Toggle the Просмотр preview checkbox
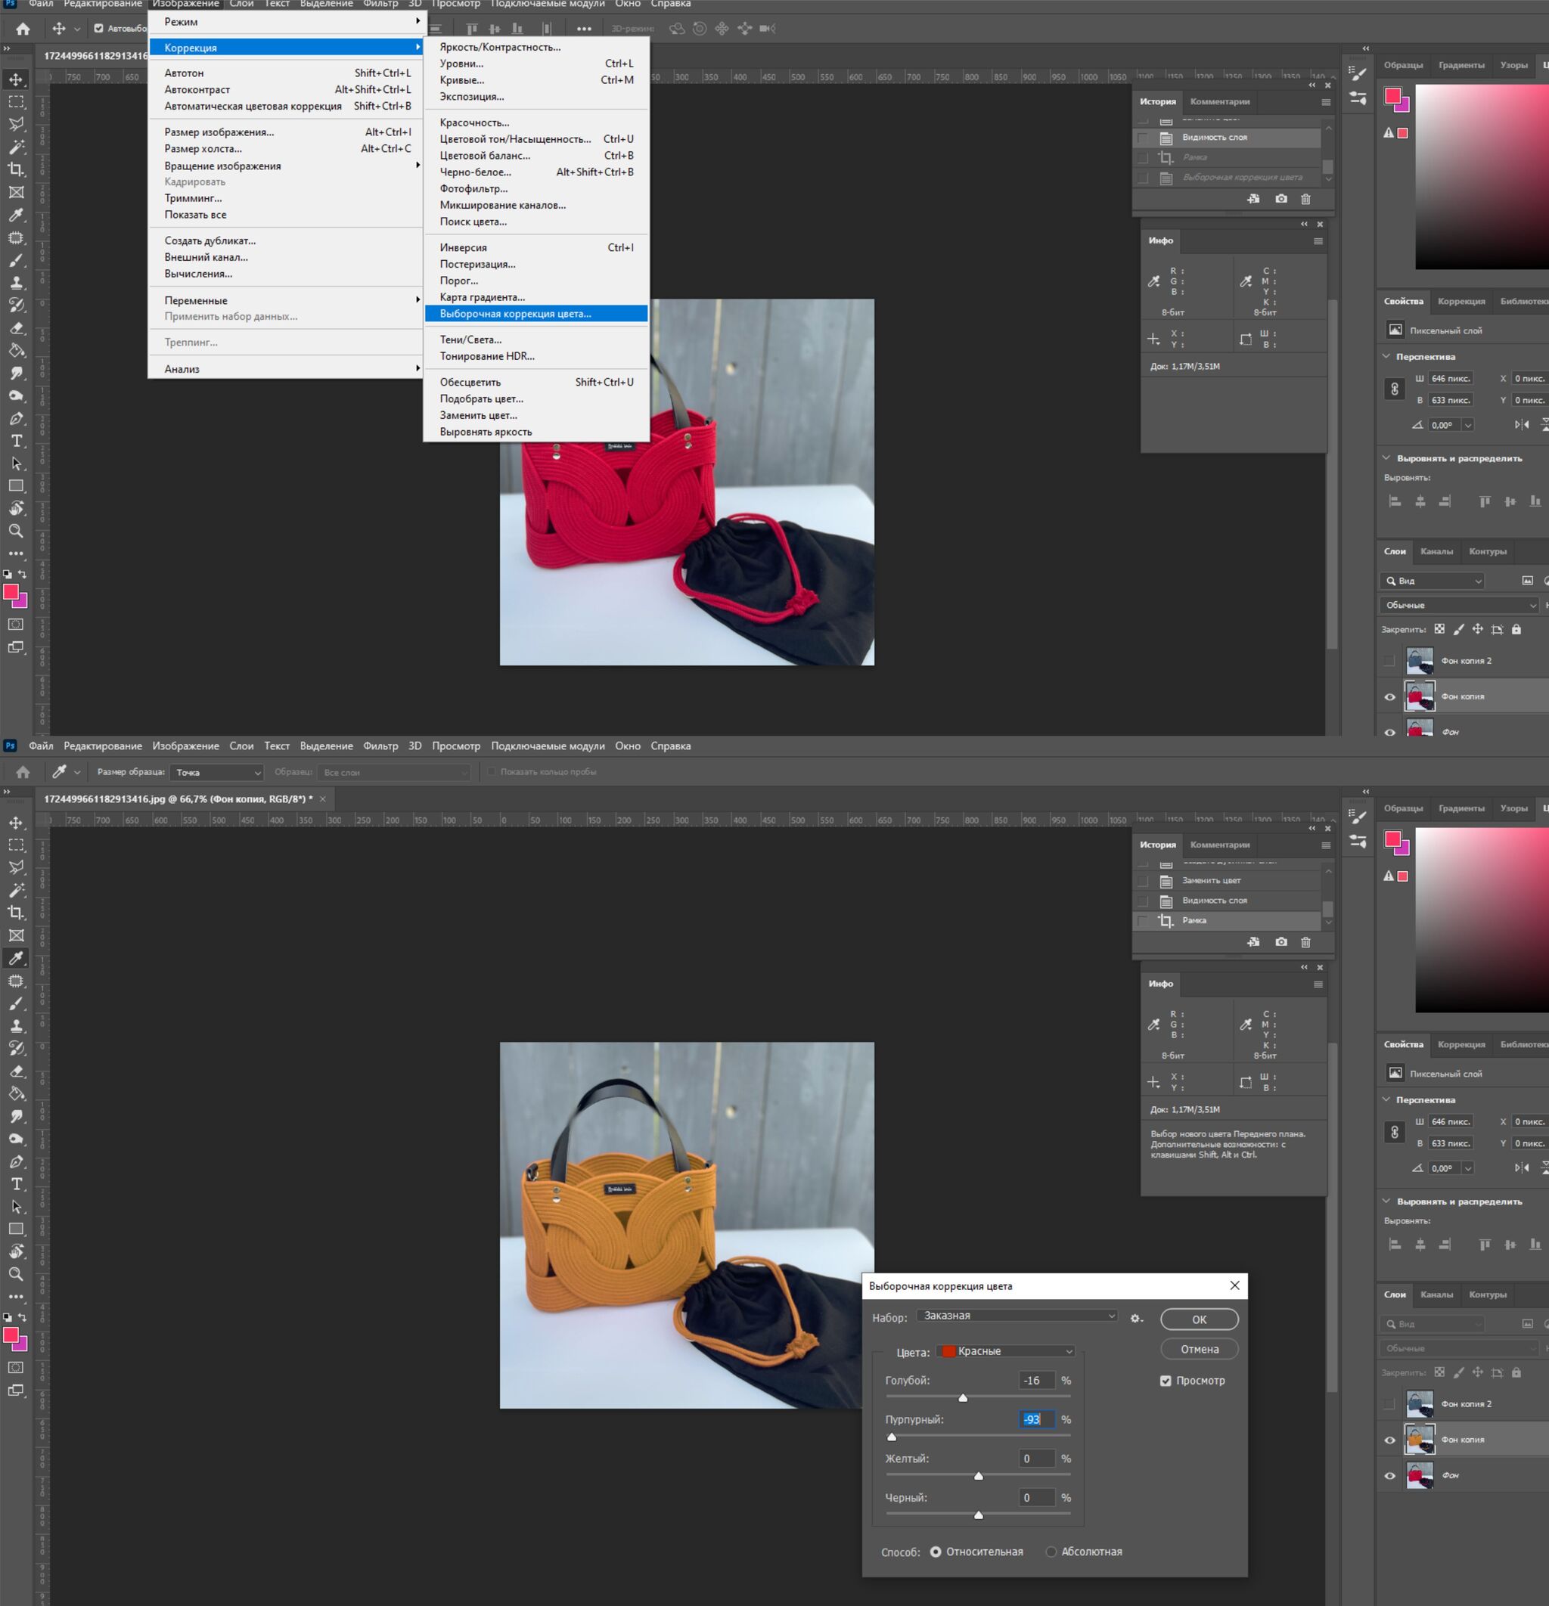This screenshot has width=1549, height=1606. pyautogui.click(x=1166, y=1381)
